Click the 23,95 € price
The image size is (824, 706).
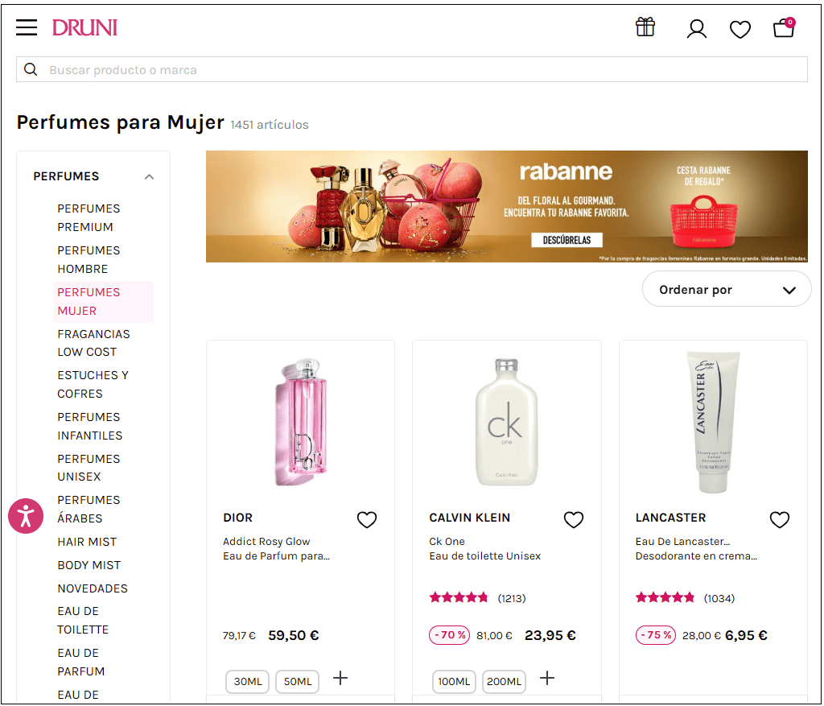coord(550,635)
